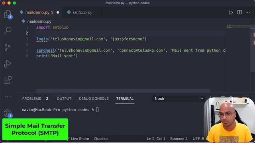Open the OUTPUT panel tab

pos(64,99)
